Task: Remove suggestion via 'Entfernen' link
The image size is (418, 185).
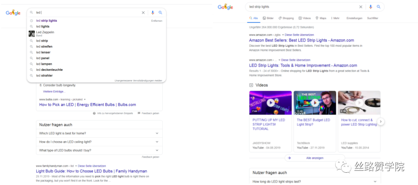Action: (156, 21)
